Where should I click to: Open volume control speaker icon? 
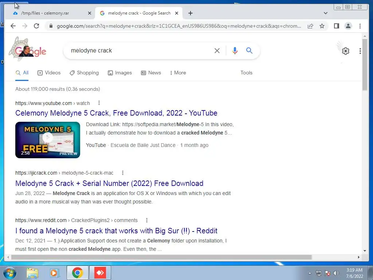(x=336, y=273)
